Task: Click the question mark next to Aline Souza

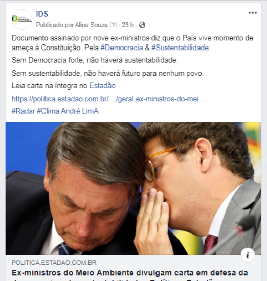Action: tap(113, 25)
